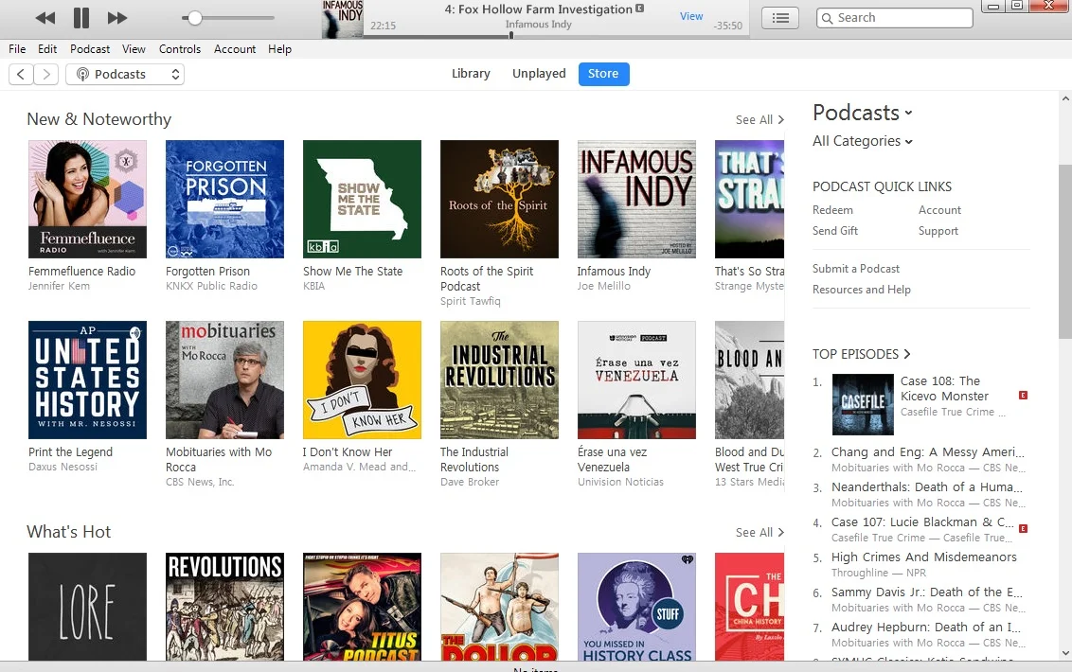Open Resources and Help link
This screenshot has width=1072, height=672.
pos(861,290)
